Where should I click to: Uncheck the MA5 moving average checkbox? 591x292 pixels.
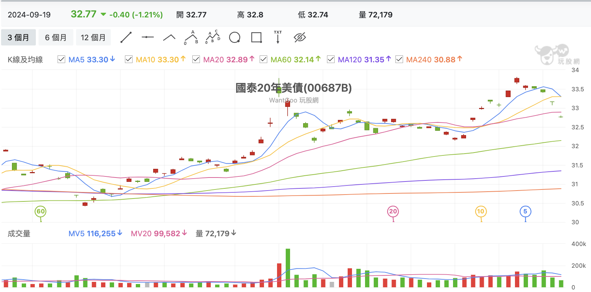(61, 59)
